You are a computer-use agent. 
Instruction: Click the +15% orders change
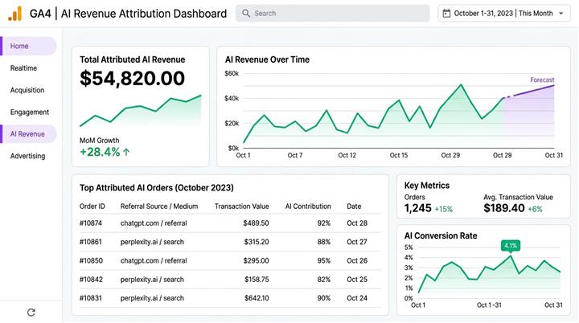point(443,209)
